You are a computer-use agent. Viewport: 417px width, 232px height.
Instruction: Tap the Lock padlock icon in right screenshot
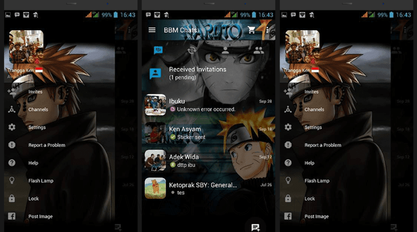pos(288,199)
